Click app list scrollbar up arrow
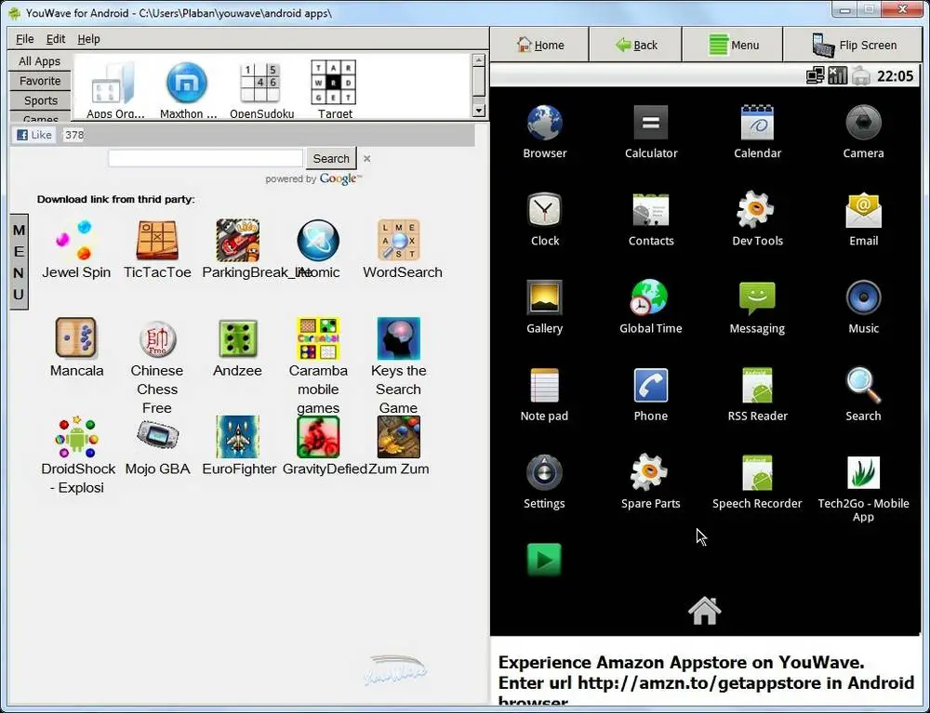The image size is (930, 713). 479,60
